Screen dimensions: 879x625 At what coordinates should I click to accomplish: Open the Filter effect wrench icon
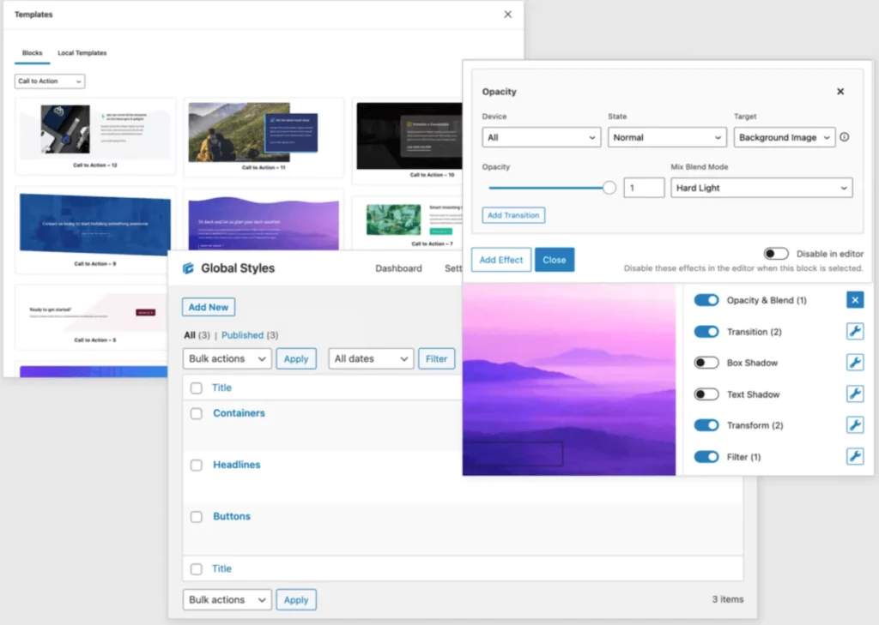(854, 456)
